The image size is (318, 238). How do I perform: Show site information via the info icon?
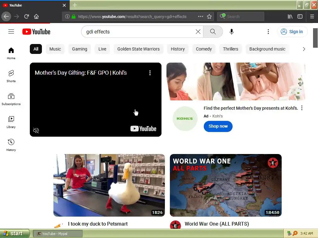(x=67, y=17)
